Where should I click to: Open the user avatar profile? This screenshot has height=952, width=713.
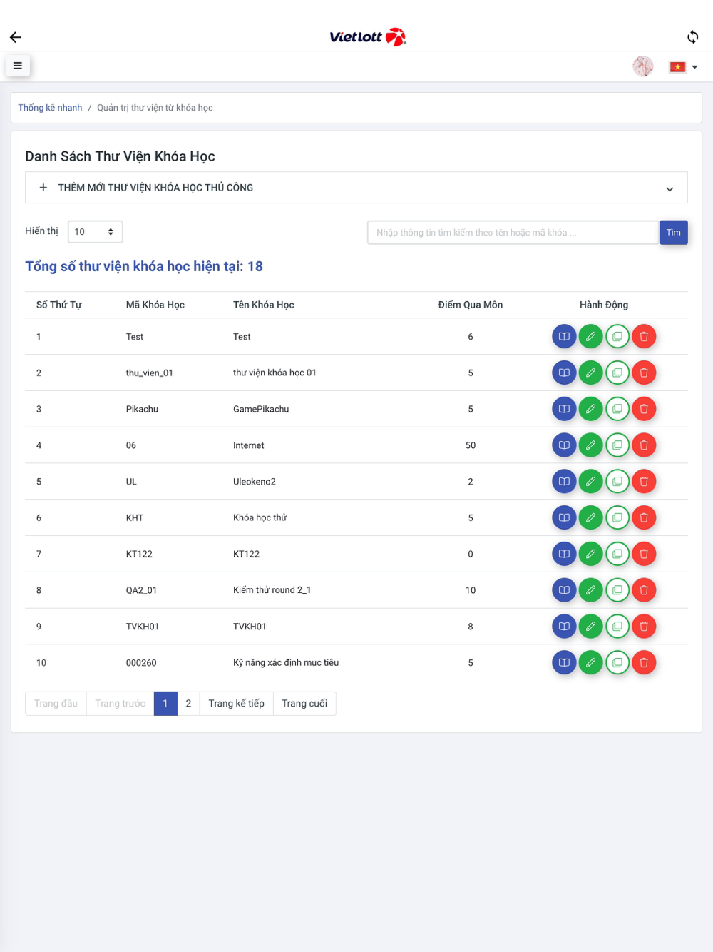point(643,66)
